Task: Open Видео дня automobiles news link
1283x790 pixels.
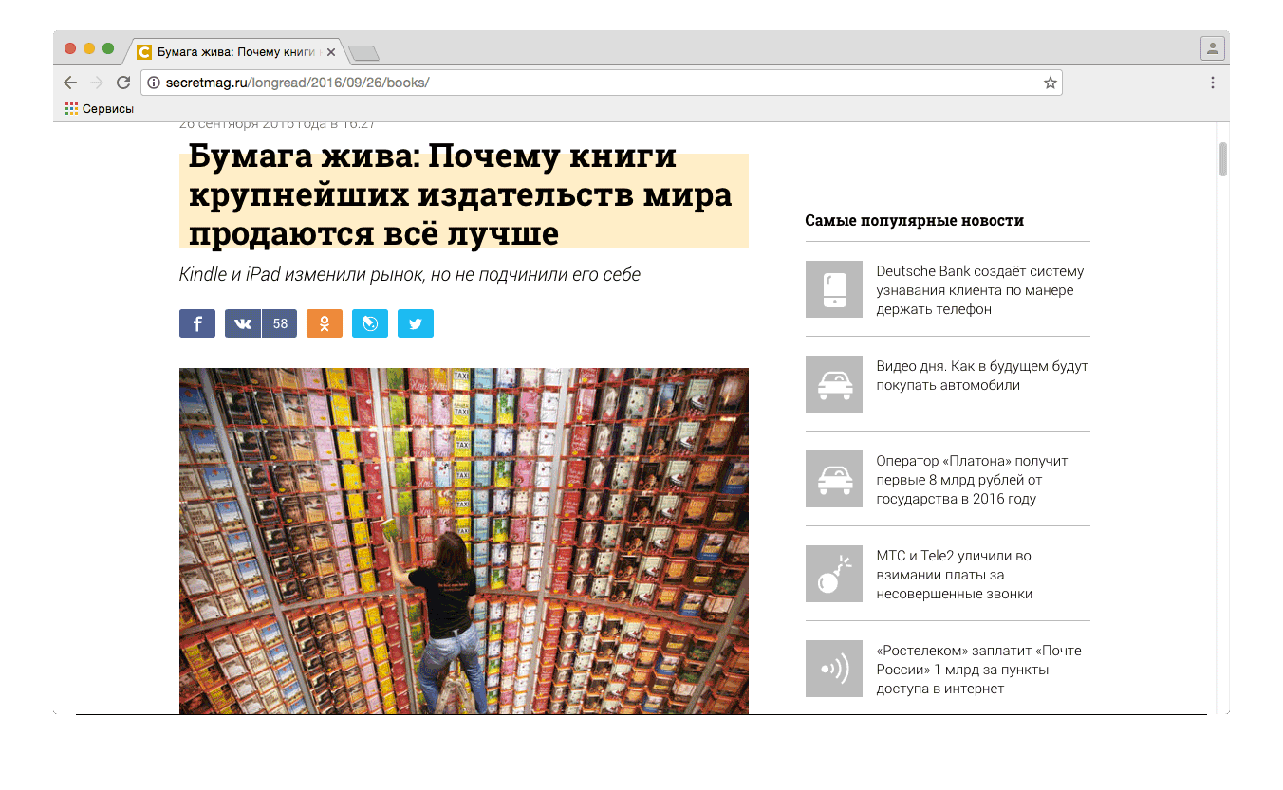Action: tap(981, 376)
